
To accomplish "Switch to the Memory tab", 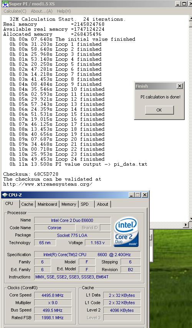I will tap(69, 204).
